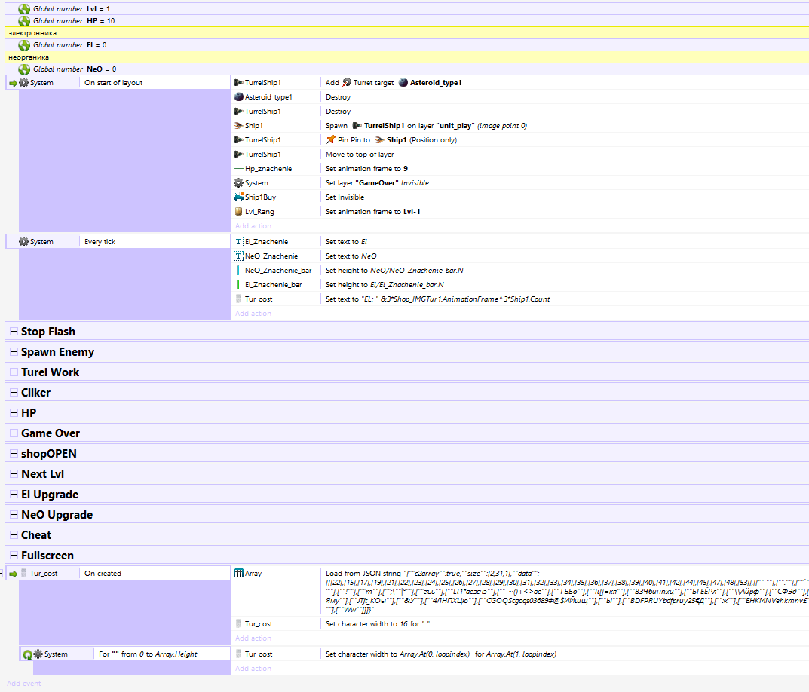Click the globe icon for global El
809x692 pixels.
tap(24, 45)
